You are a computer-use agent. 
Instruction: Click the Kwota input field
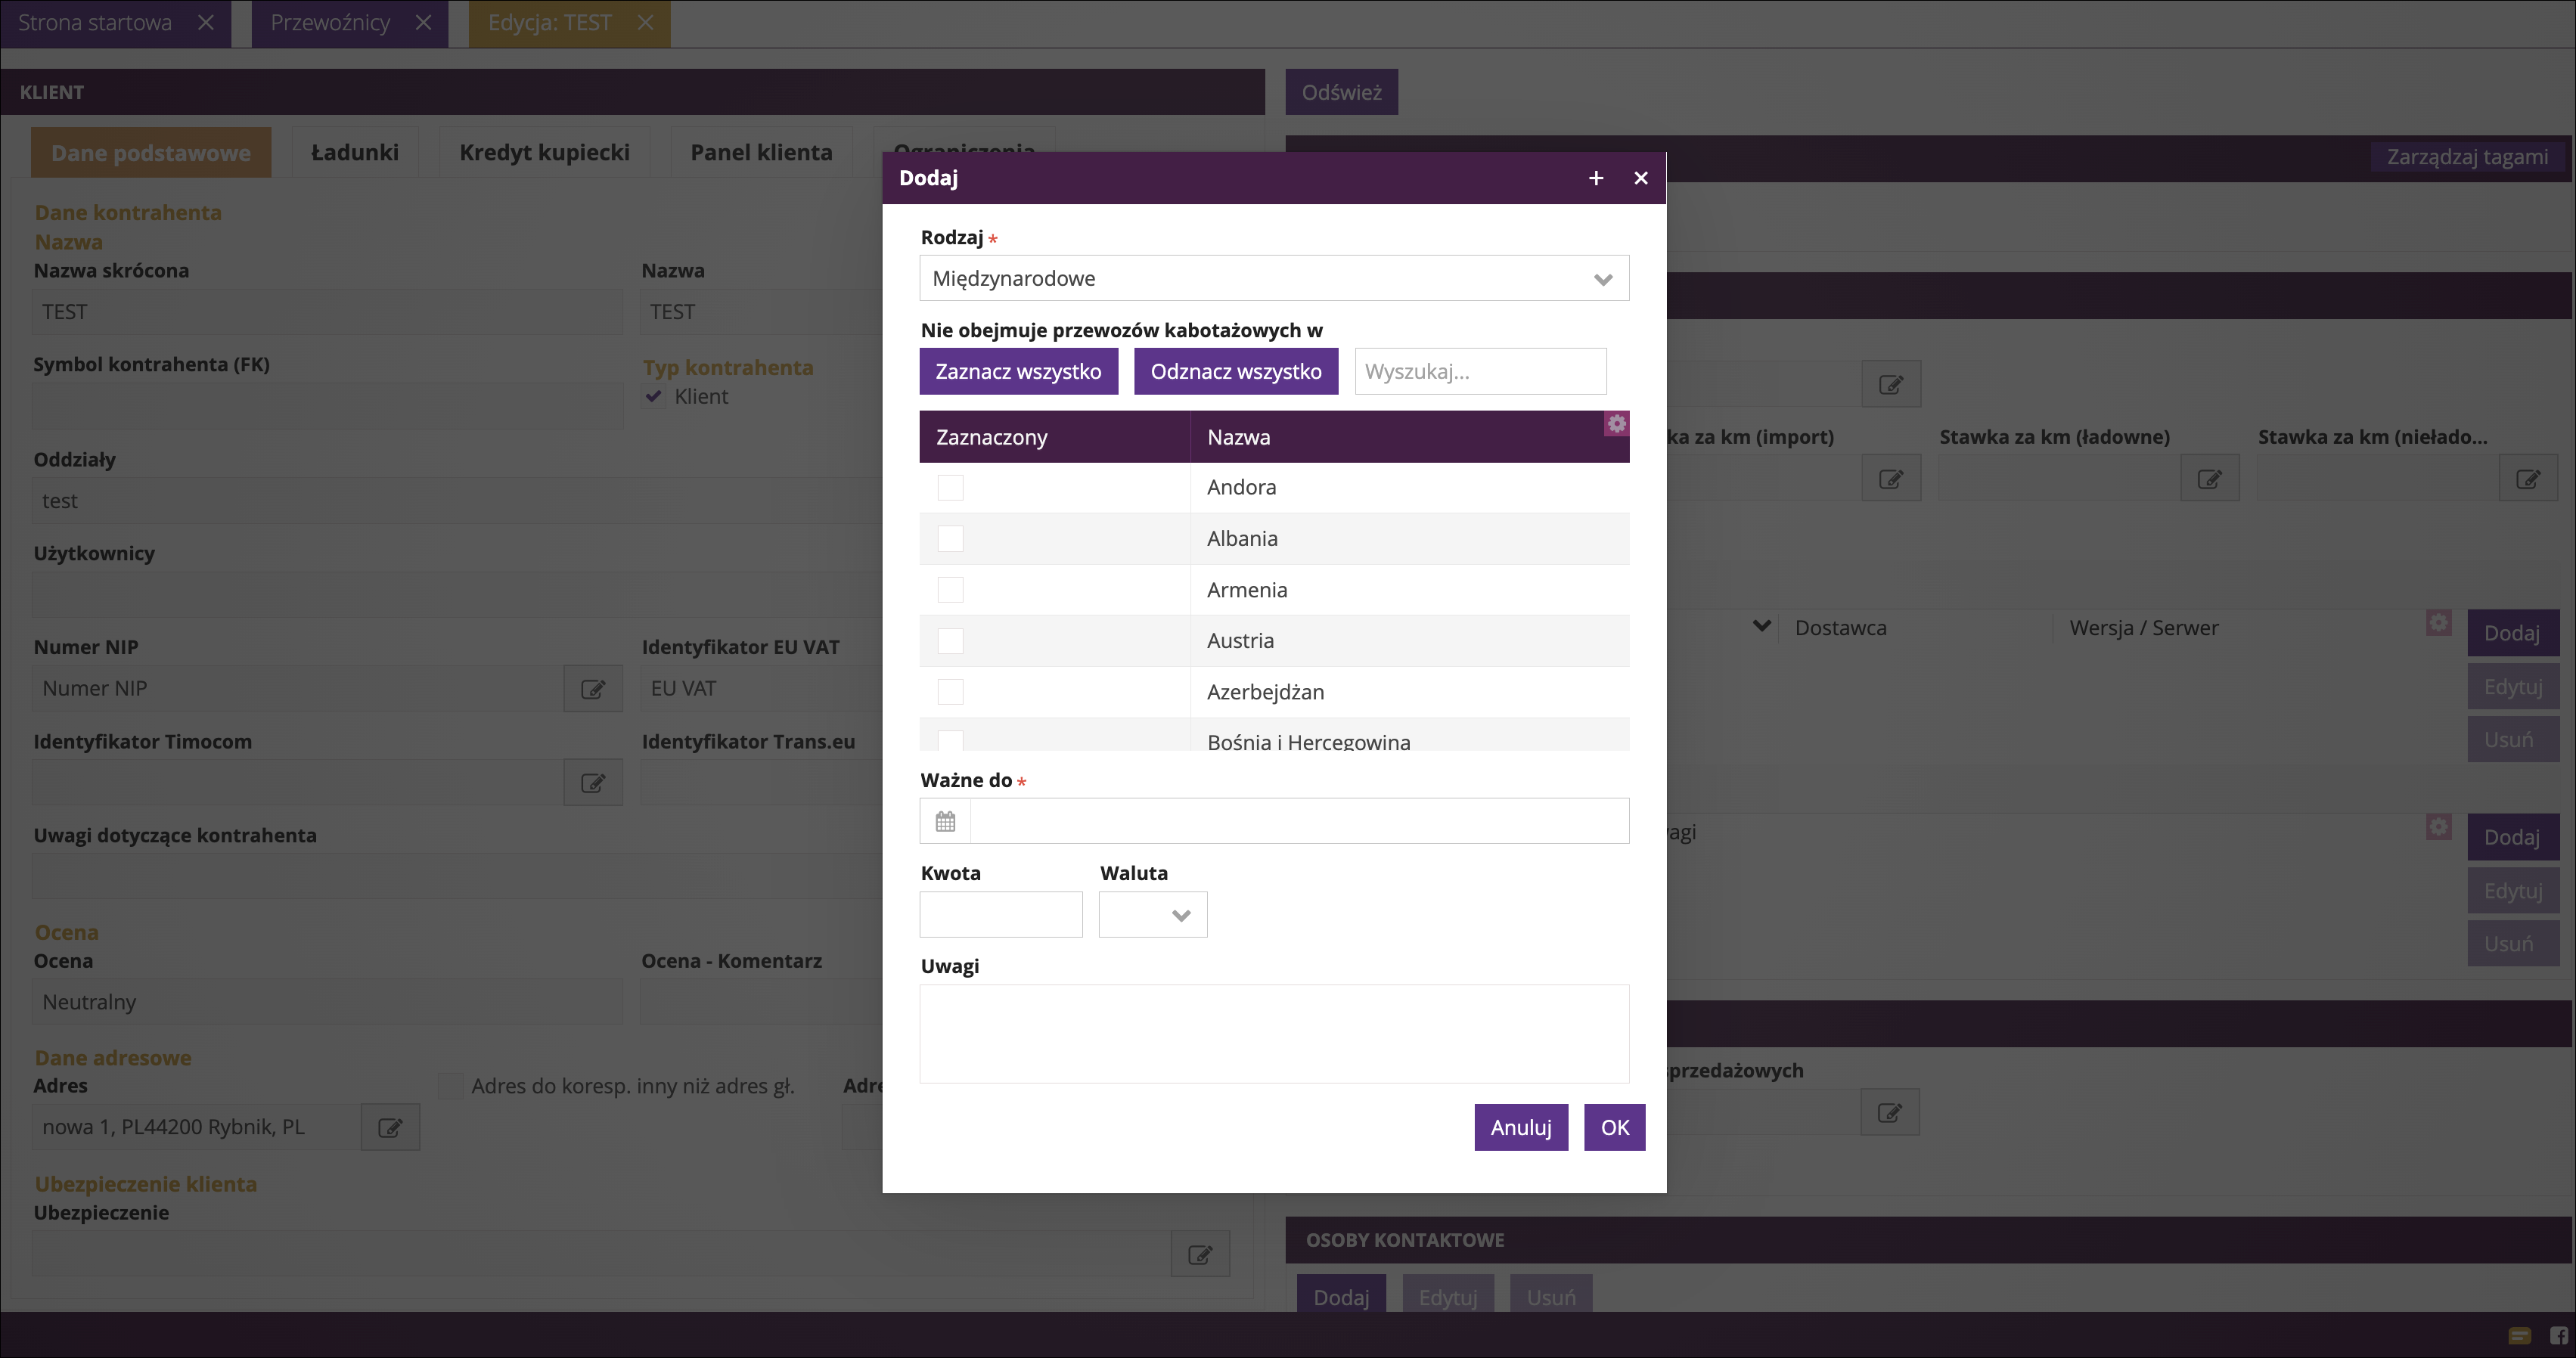point(1001,915)
